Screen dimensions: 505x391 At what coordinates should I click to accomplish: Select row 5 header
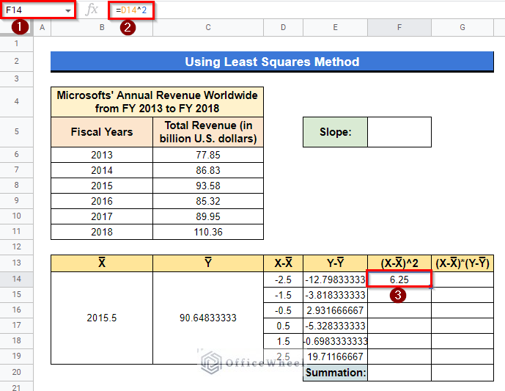[x=16, y=131]
